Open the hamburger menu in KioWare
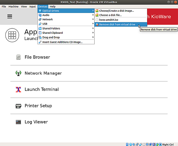 coord(10,16)
